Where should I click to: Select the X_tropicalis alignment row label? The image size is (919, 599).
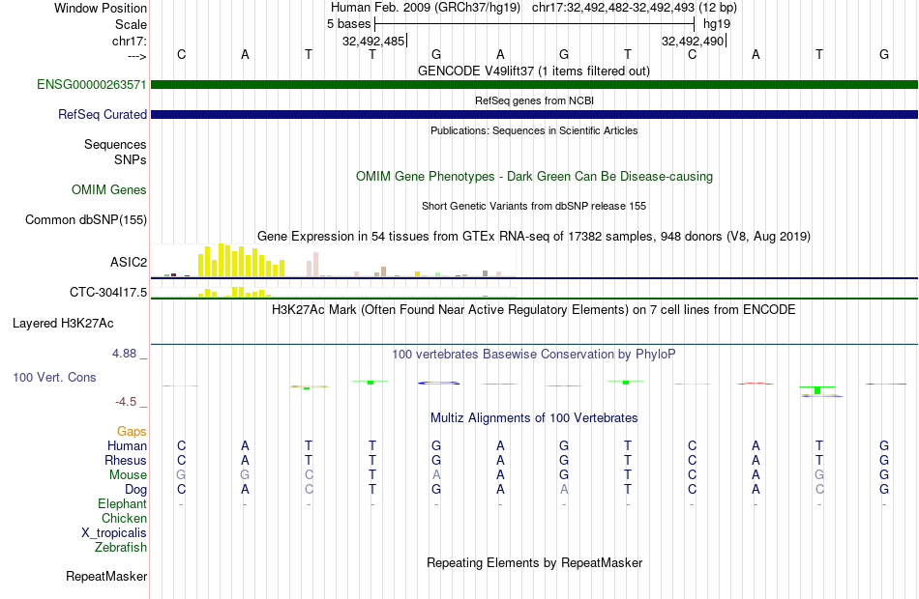(x=114, y=533)
